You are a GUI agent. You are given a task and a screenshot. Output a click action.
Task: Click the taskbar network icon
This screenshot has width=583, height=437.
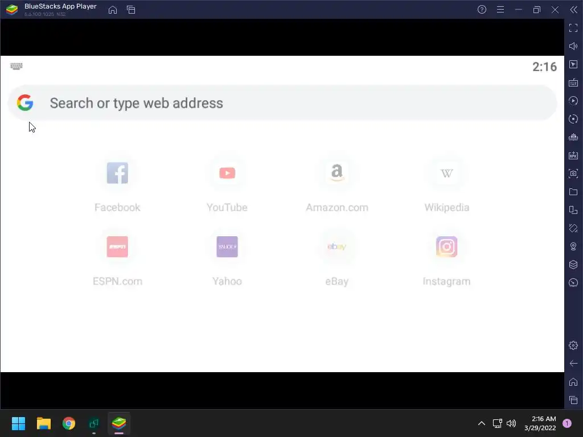click(497, 423)
